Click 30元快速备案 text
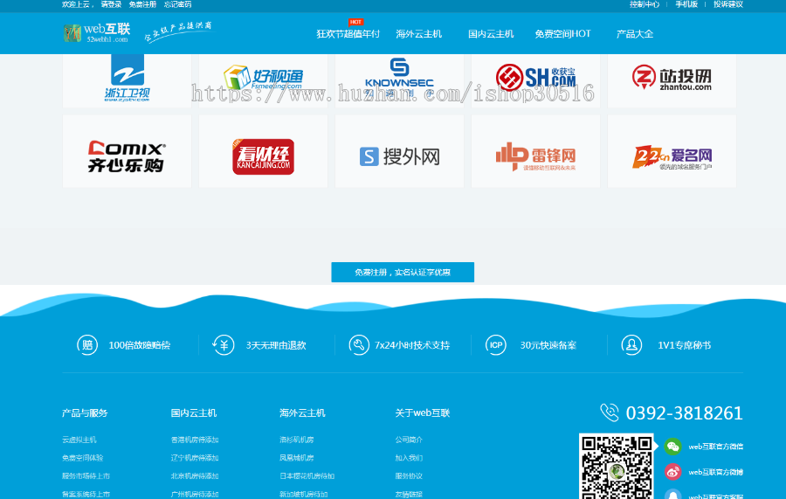The width and height of the screenshot is (786, 499). point(548,345)
